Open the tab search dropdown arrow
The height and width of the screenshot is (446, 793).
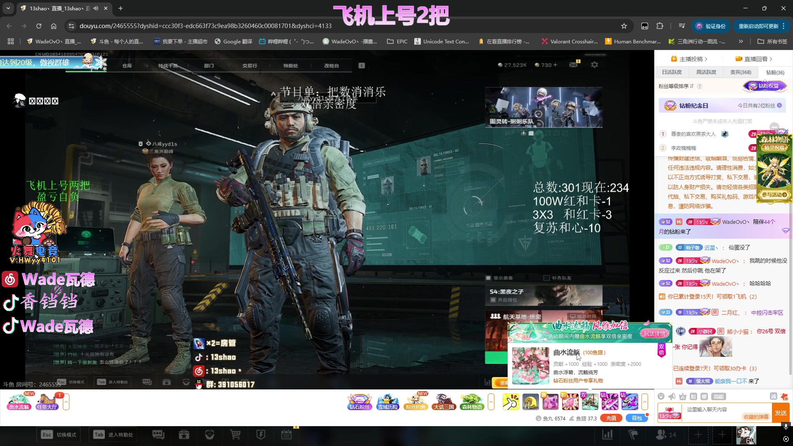click(x=8, y=8)
